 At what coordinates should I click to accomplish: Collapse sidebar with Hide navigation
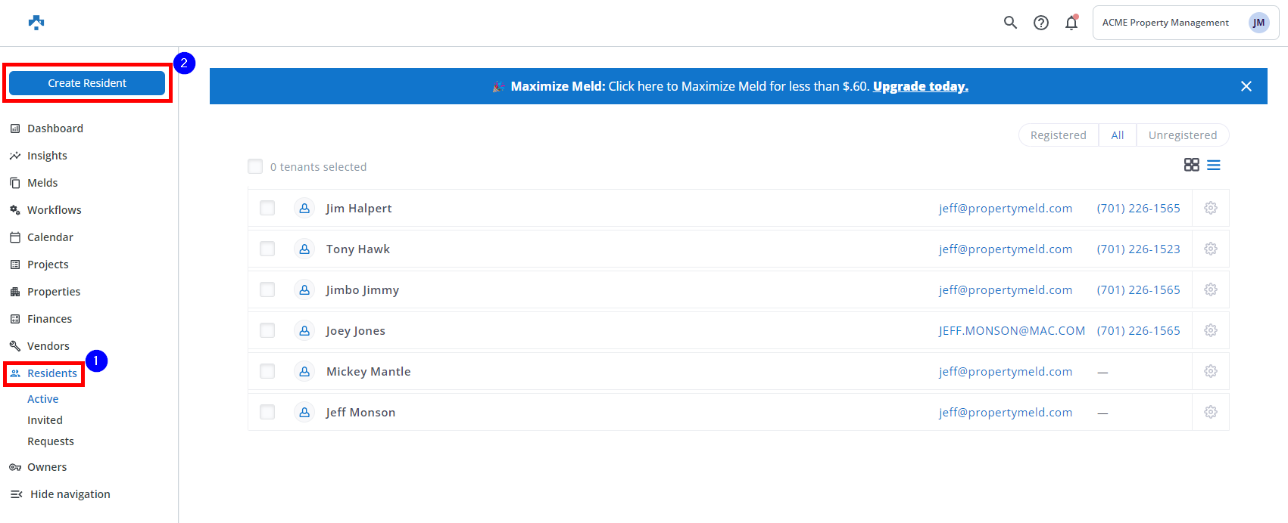pos(70,494)
